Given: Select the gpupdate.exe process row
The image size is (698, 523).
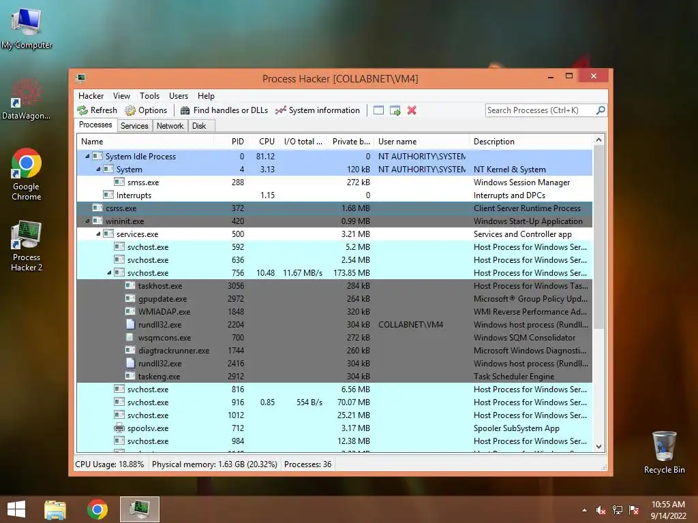Looking at the screenshot, I should tap(334, 299).
